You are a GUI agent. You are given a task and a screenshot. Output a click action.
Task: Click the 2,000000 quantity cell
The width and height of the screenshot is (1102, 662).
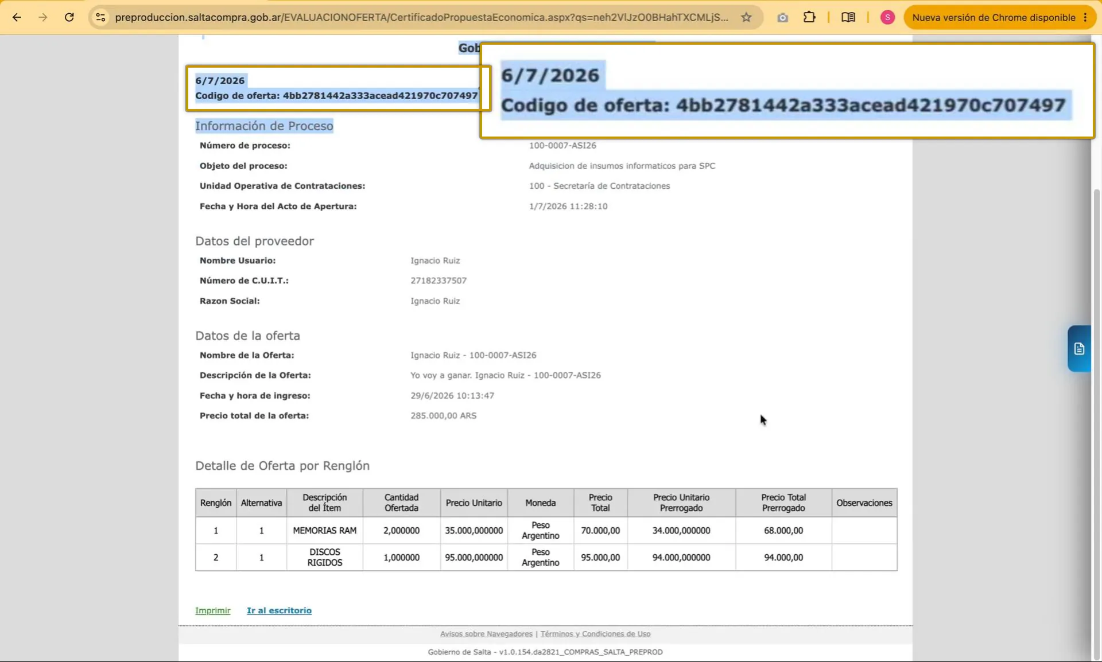click(402, 531)
